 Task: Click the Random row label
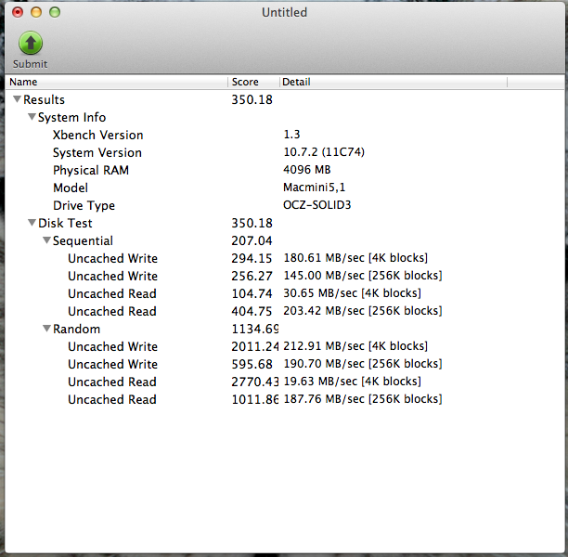point(76,329)
